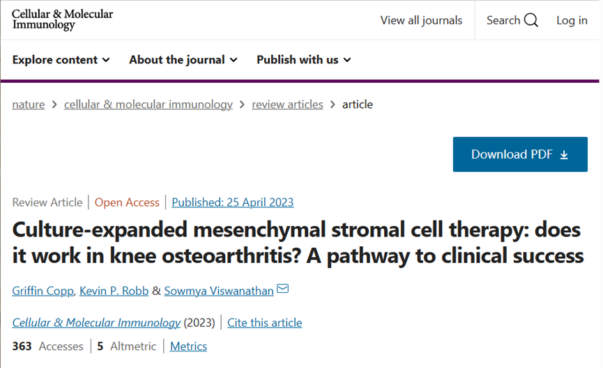Click the Log in link
This screenshot has width=603, height=368.
(572, 20)
